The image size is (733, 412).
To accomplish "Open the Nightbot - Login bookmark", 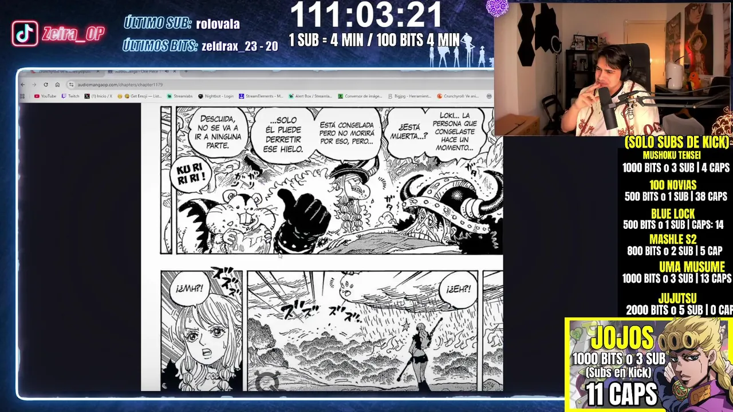I will coord(216,96).
